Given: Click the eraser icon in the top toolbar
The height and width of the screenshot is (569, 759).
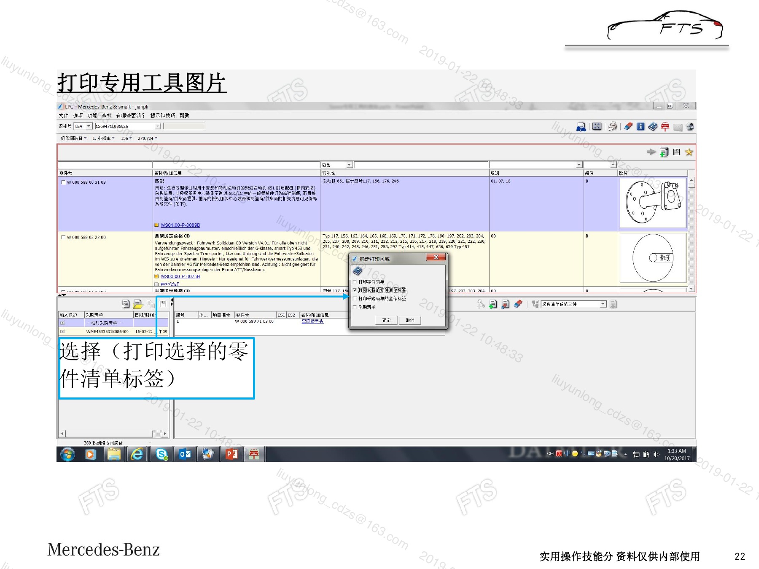Looking at the screenshot, I should 628,126.
